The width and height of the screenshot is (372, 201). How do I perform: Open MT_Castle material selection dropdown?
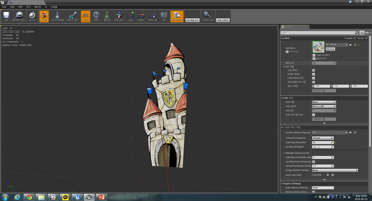coord(337,45)
